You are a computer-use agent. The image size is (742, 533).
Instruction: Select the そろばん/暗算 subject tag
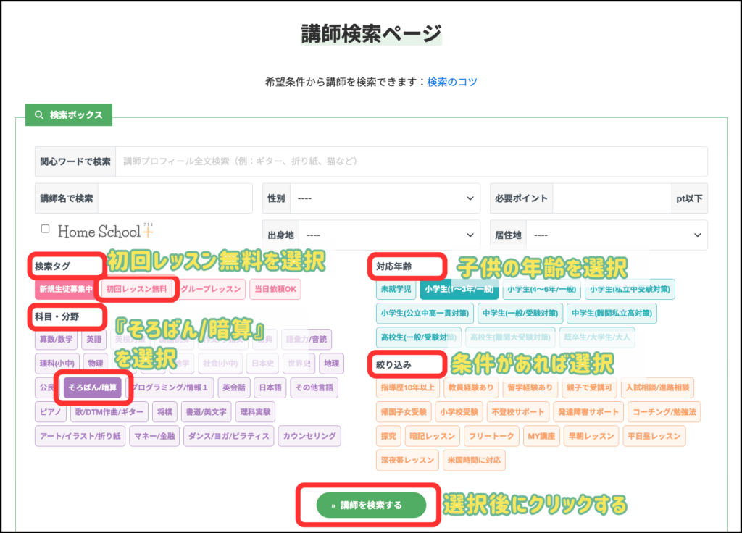pos(91,387)
